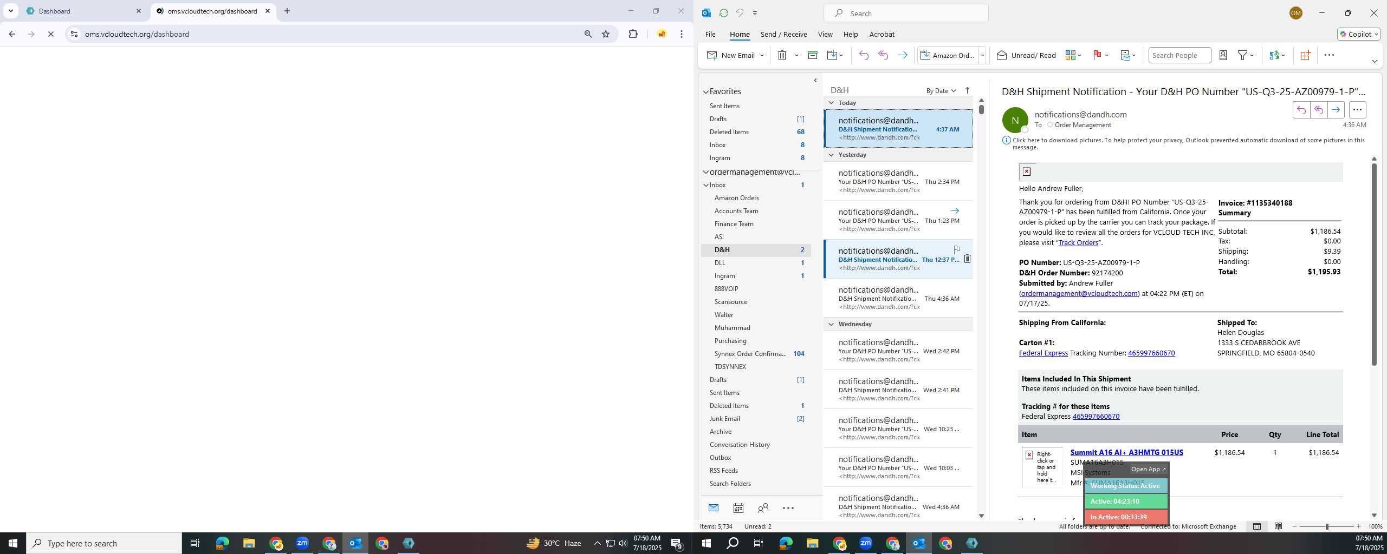Click the Translate icon in the ribbon
The height and width of the screenshot is (554, 1387).
pos(1274,55)
